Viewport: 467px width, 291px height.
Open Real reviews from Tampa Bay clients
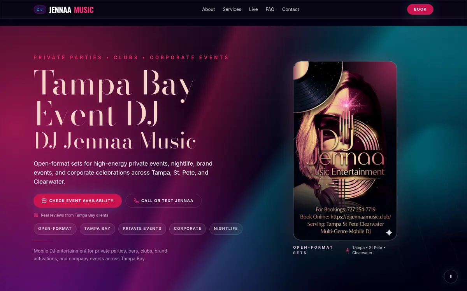tap(71, 215)
